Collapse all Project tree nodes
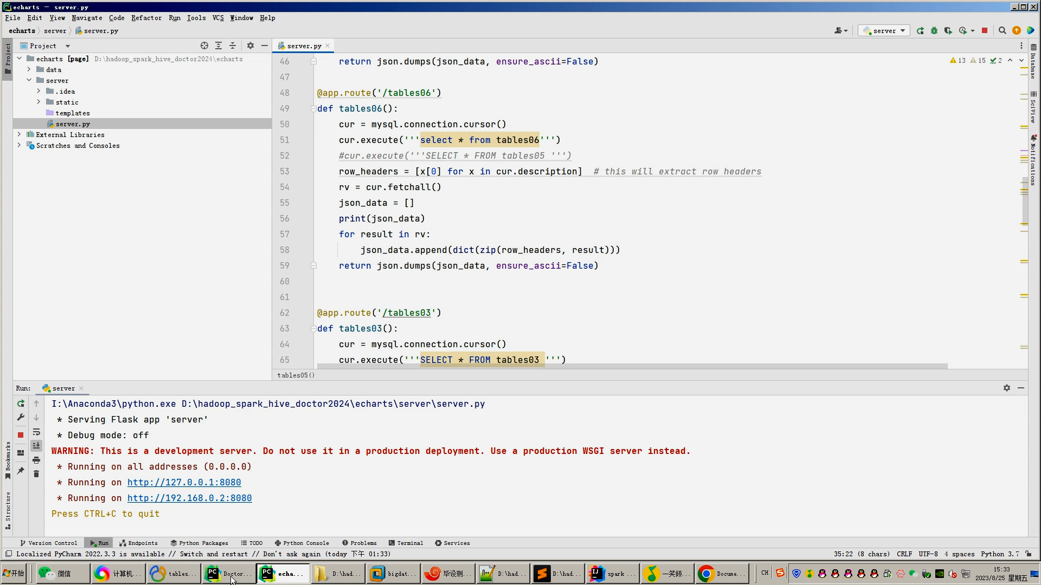Viewport: 1041px width, 585px height. pos(233,46)
